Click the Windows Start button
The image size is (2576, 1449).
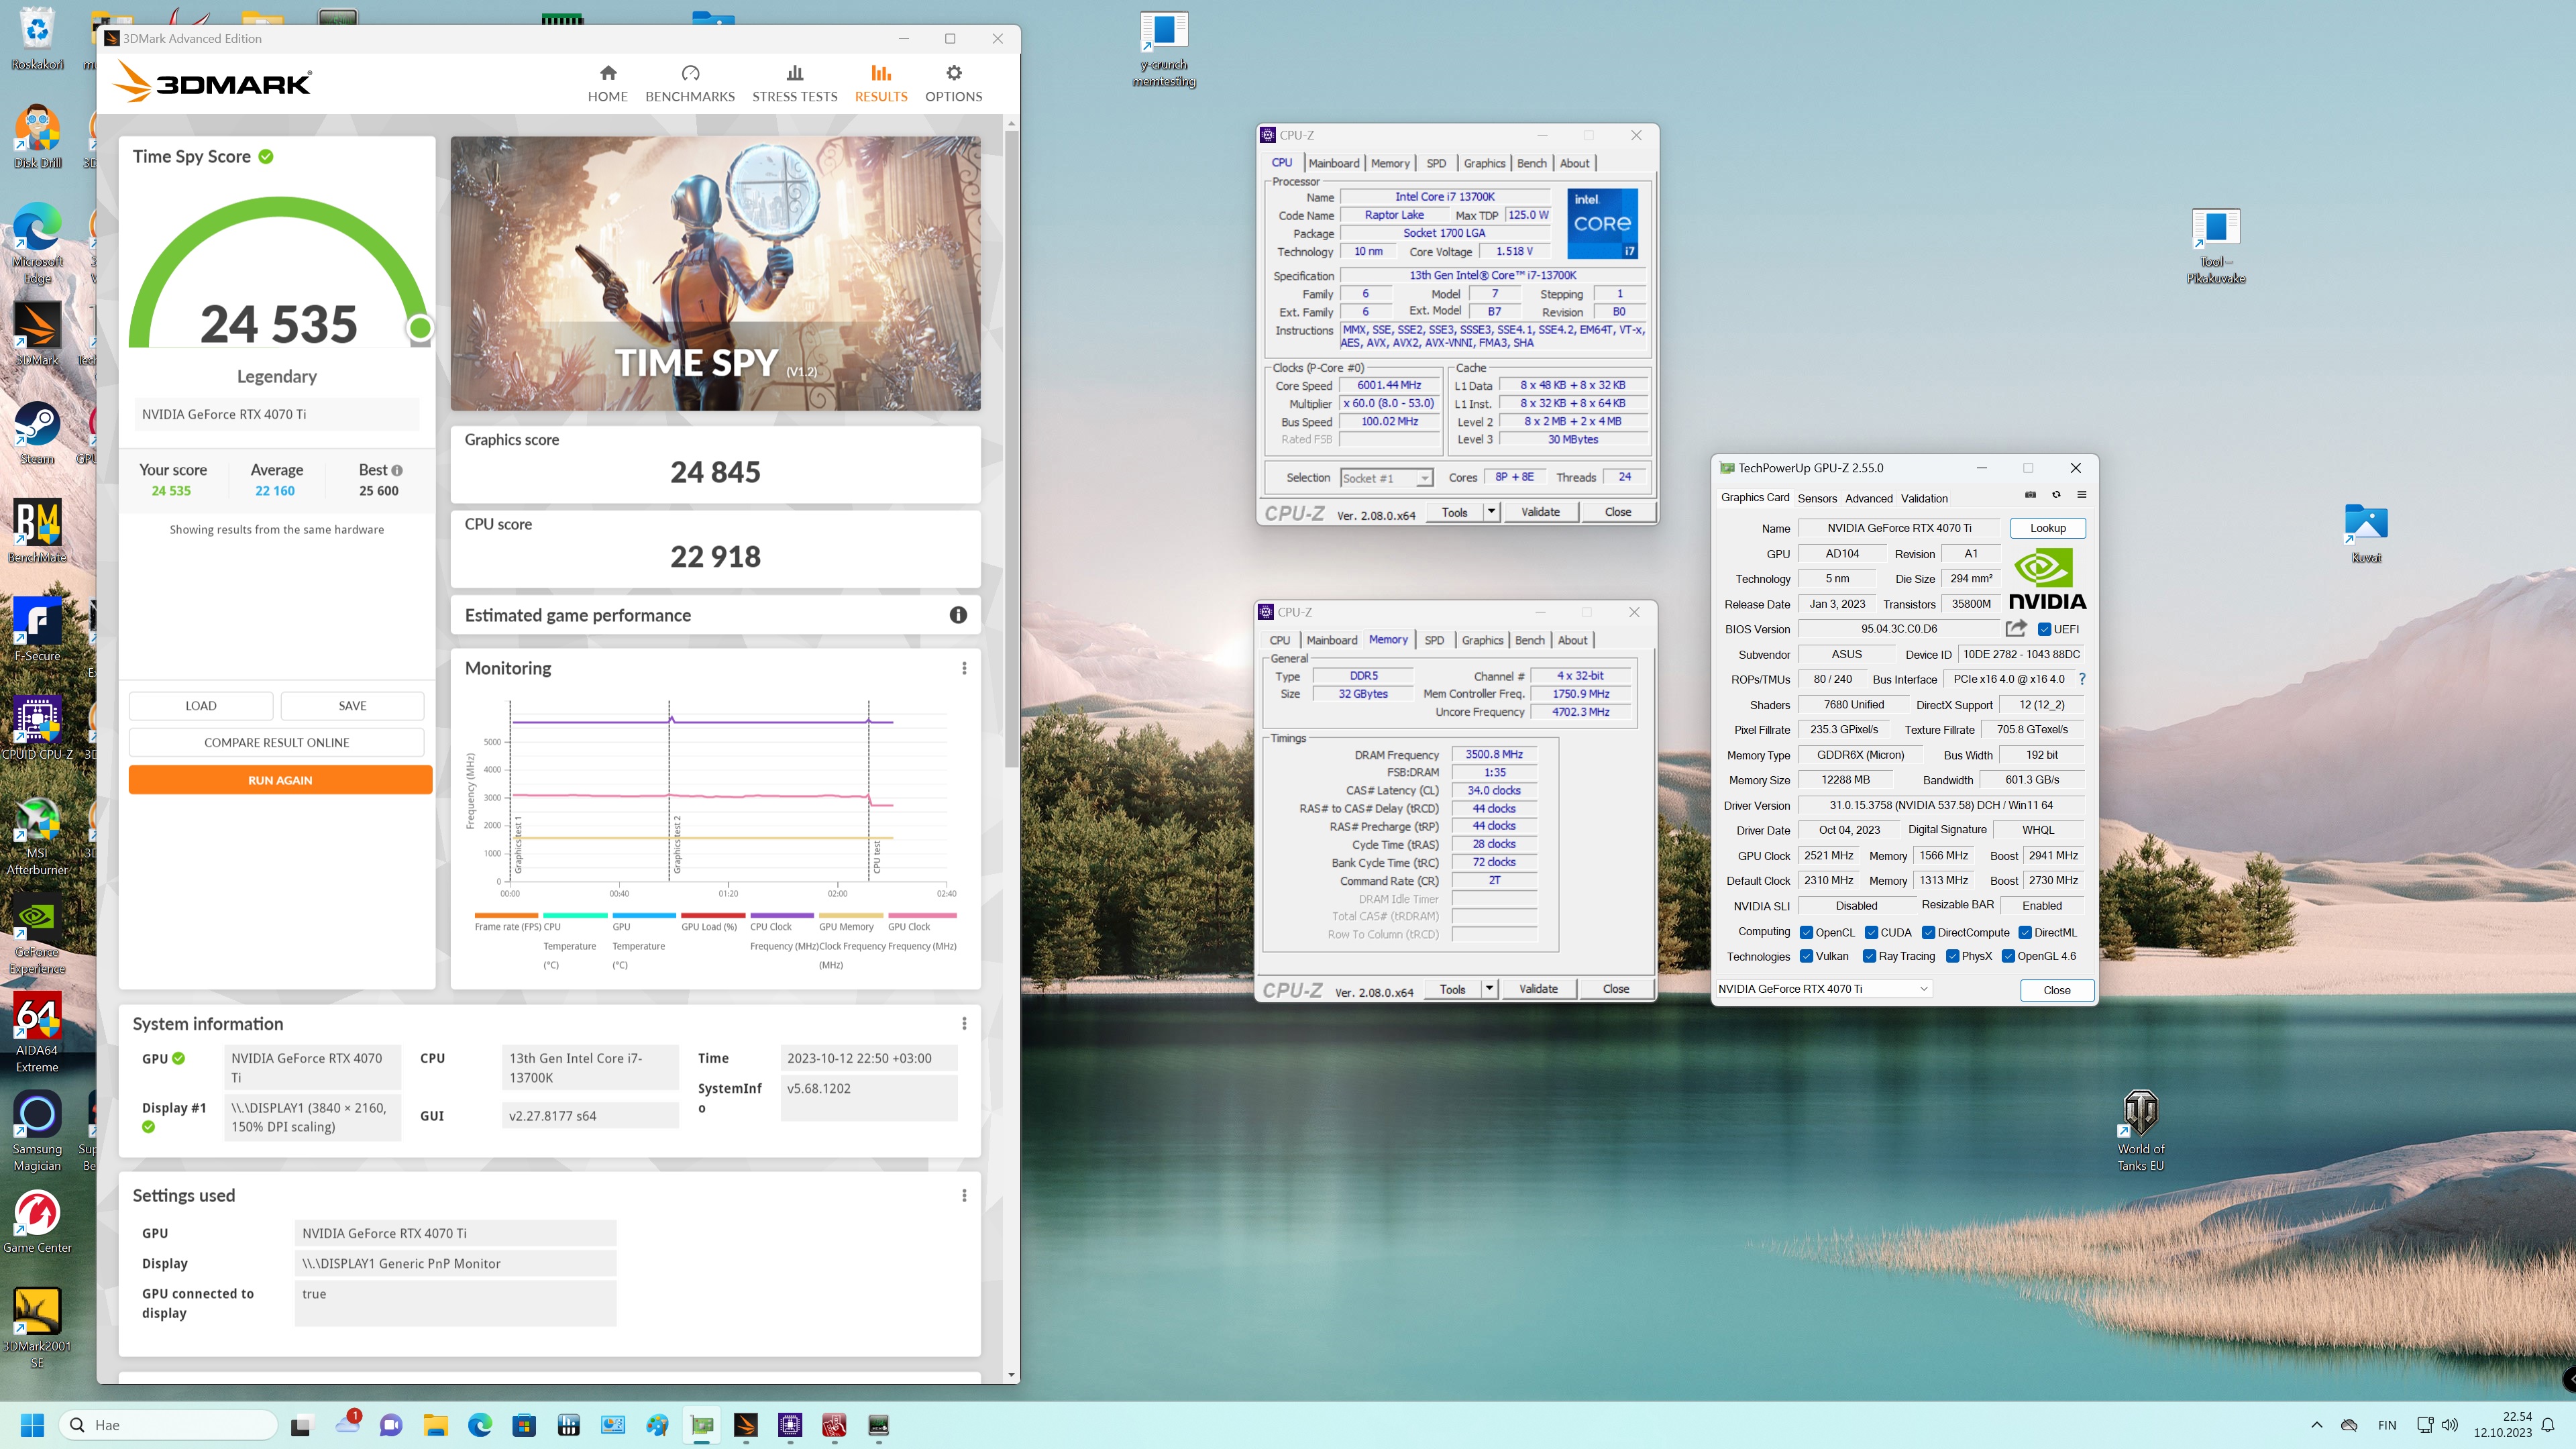[x=32, y=1425]
